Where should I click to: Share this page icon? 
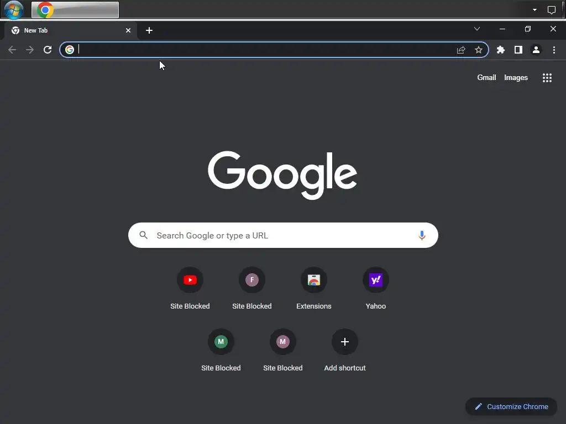pos(461,50)
